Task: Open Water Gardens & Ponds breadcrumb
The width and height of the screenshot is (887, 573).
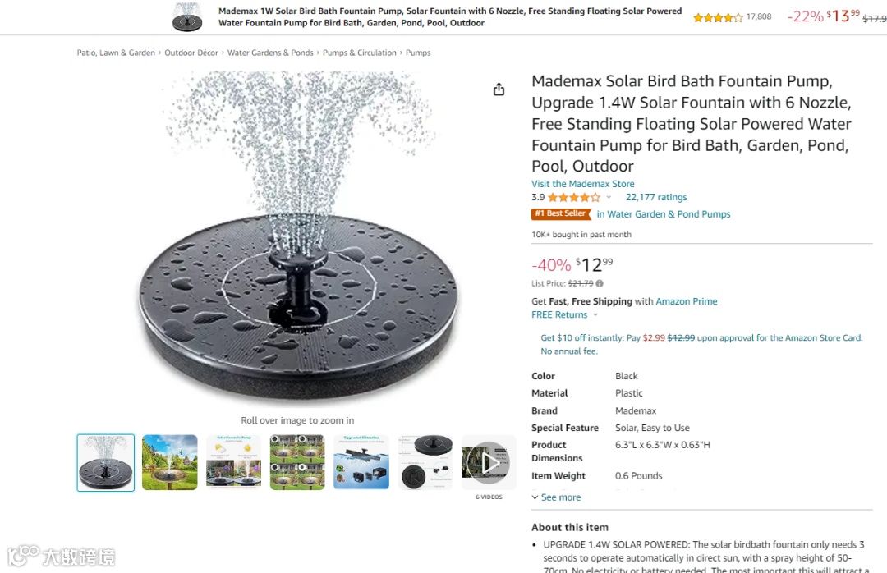Action: [x=270, y=53]
